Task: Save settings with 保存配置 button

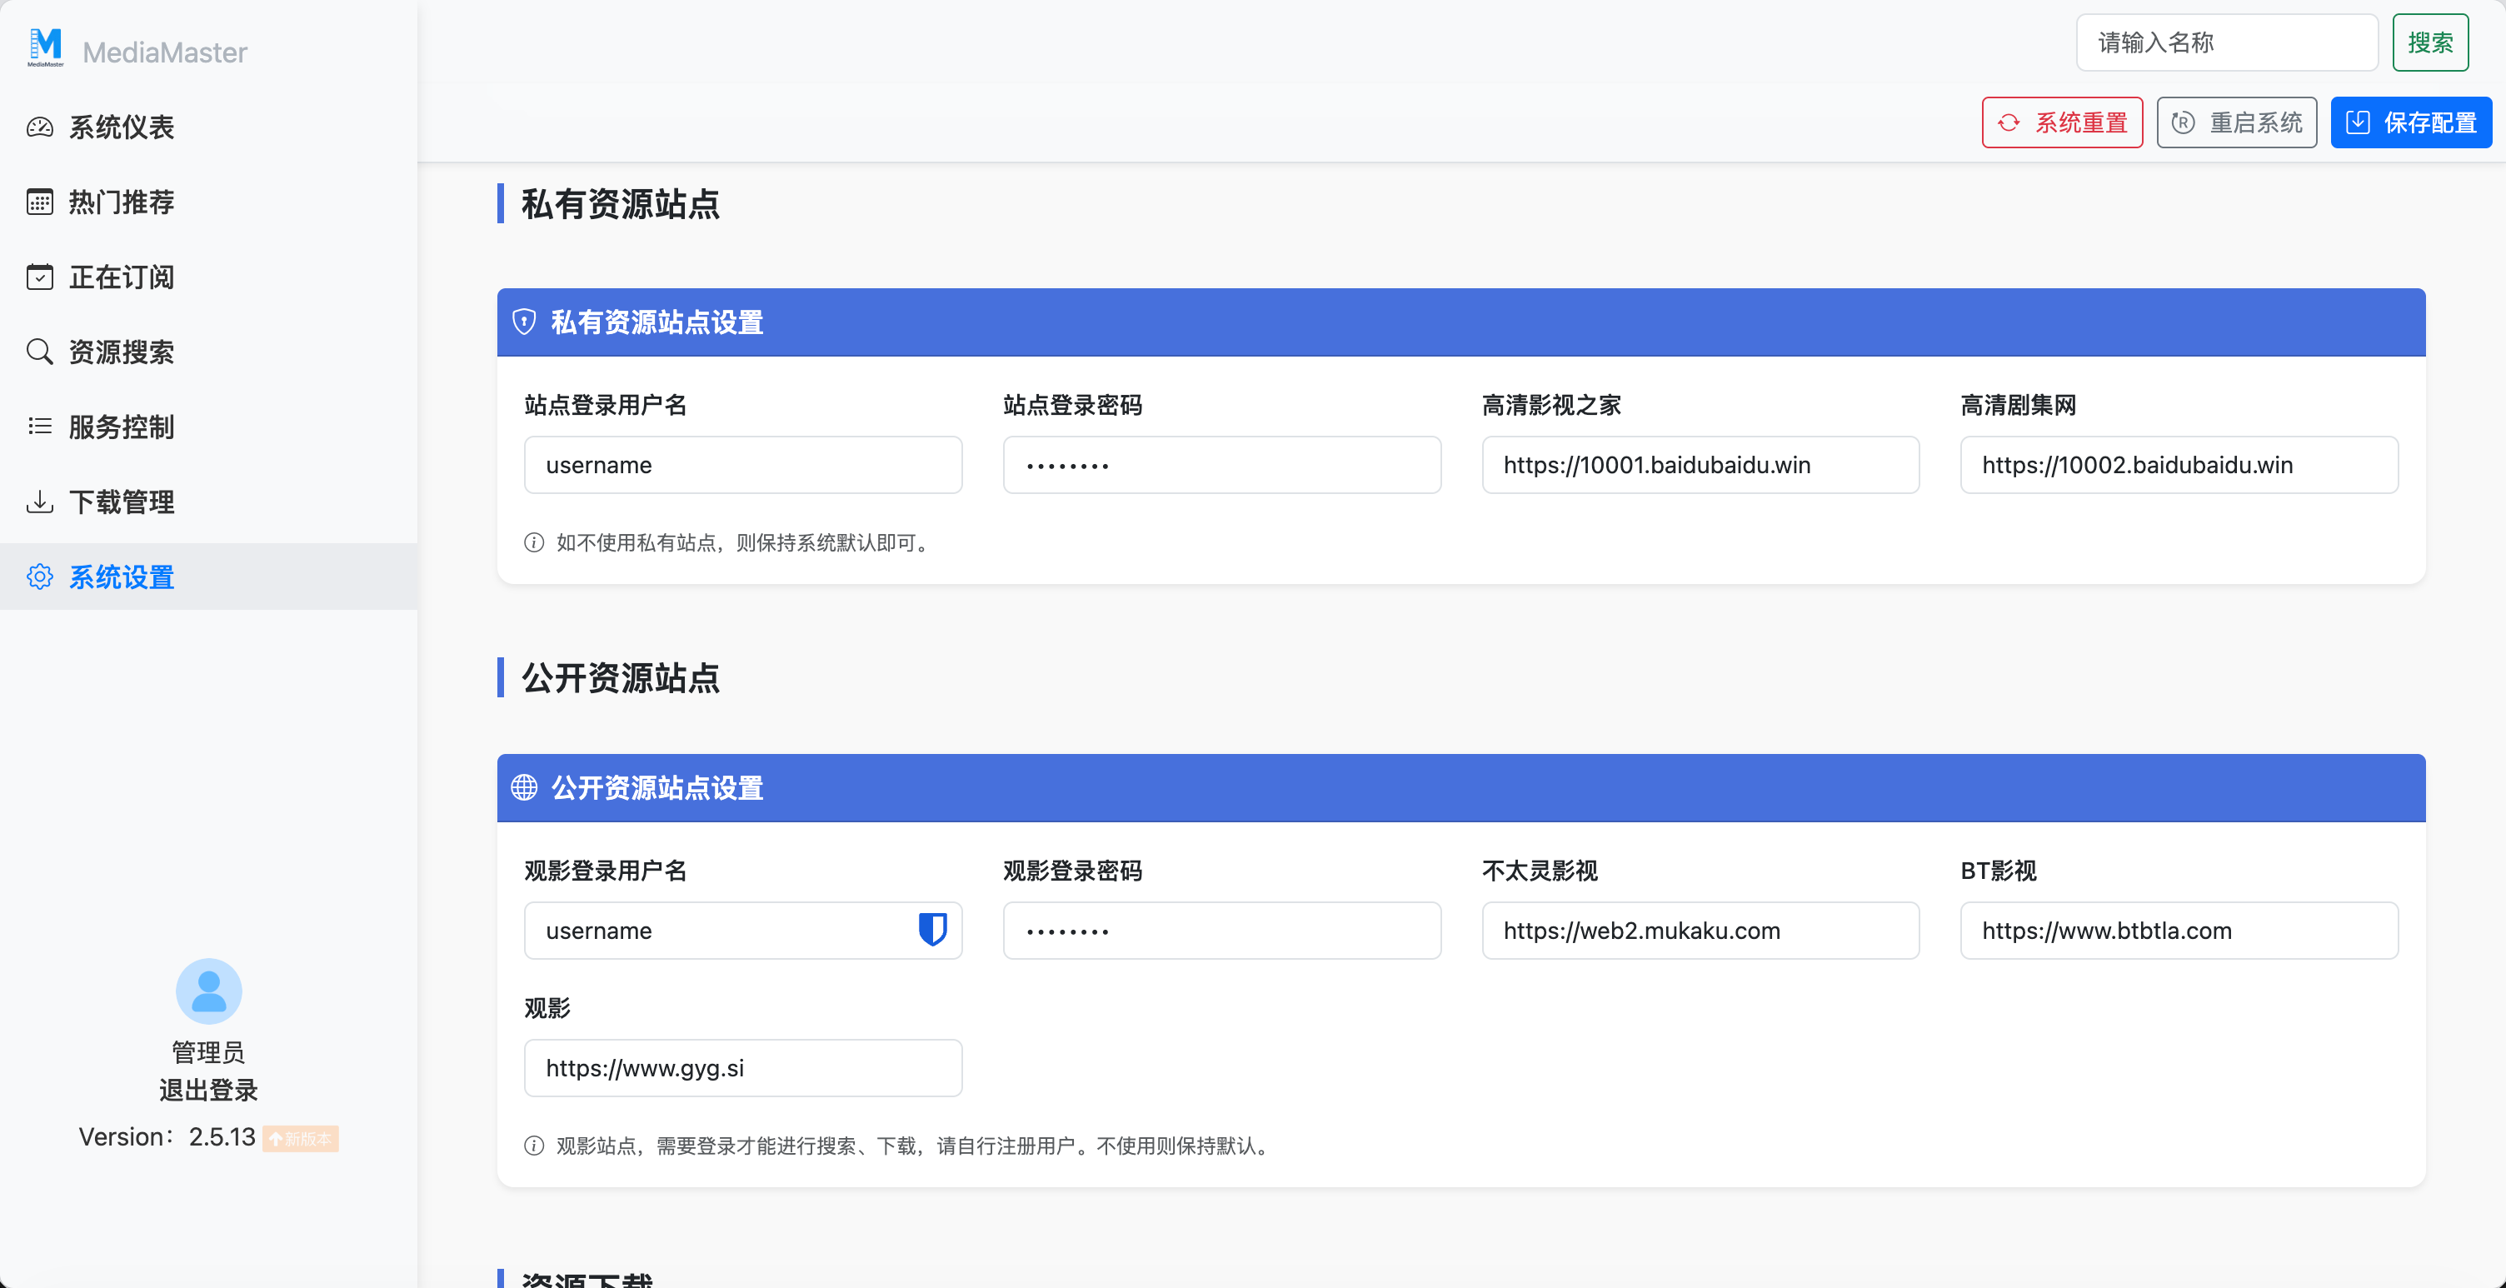Action: [2411, 122]
